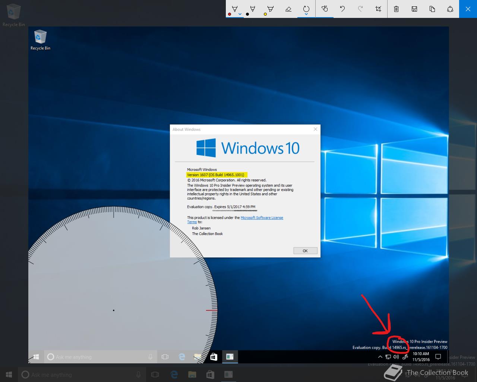Expand the ruler type chevron
Viewport: 477px width, 382px height.
coord(306,15)
